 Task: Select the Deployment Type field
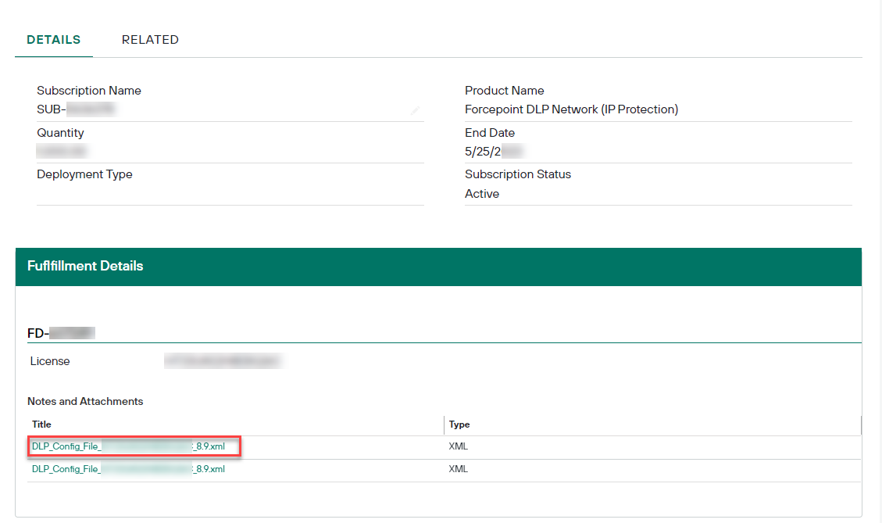click(84, 174)
